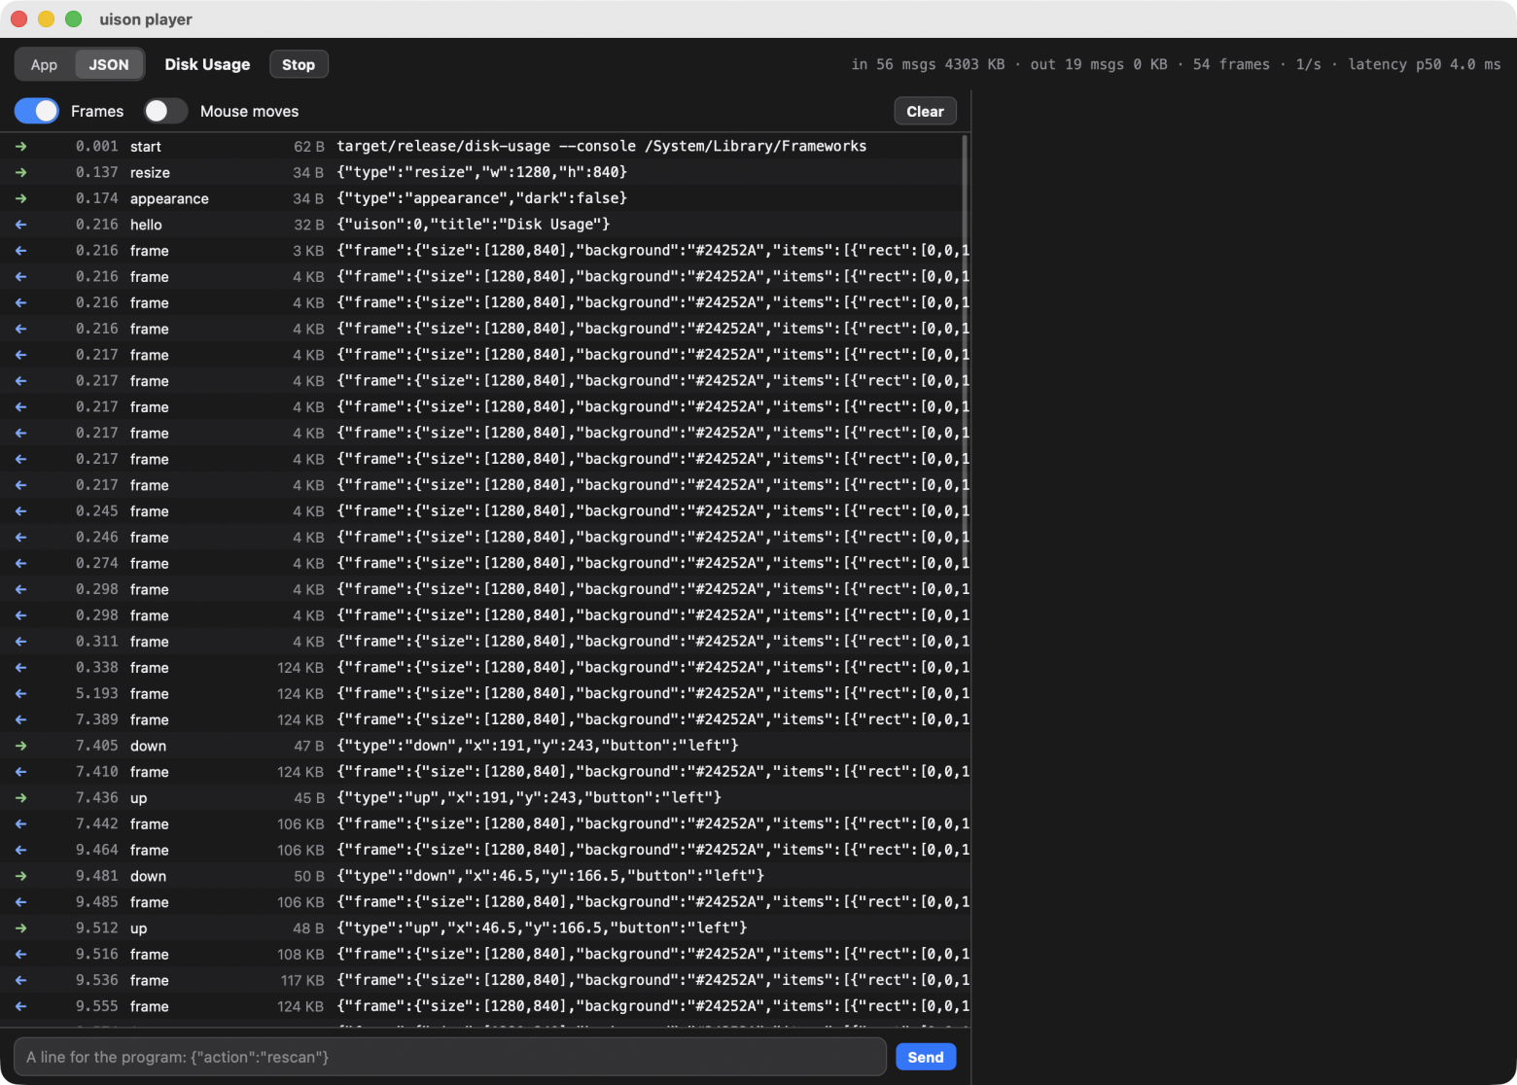Click the blue incoming arrow on the hello row

21,225
